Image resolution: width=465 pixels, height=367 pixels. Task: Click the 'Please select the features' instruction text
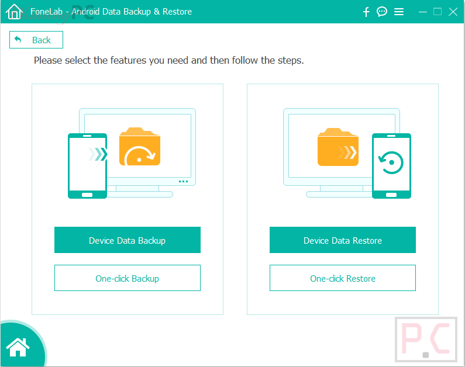tap(168, 60)
